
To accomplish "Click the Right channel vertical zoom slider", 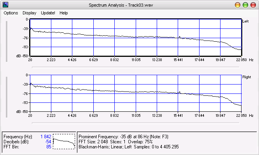I will click(7, 97).
